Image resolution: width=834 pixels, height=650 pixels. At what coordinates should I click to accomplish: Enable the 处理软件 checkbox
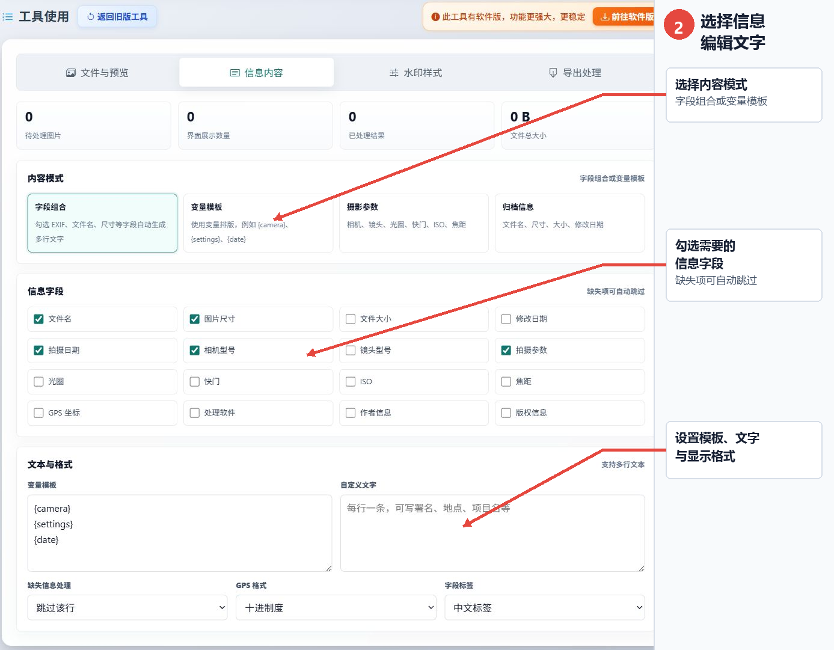point(195,413)
